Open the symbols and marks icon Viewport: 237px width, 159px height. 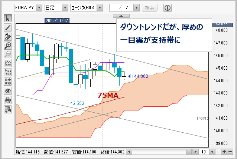(8, 82)
